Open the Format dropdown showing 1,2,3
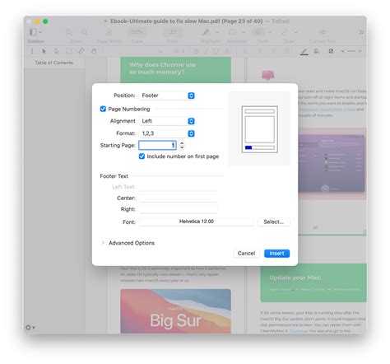This screenshot has height=364, width=390. point(167,133)
